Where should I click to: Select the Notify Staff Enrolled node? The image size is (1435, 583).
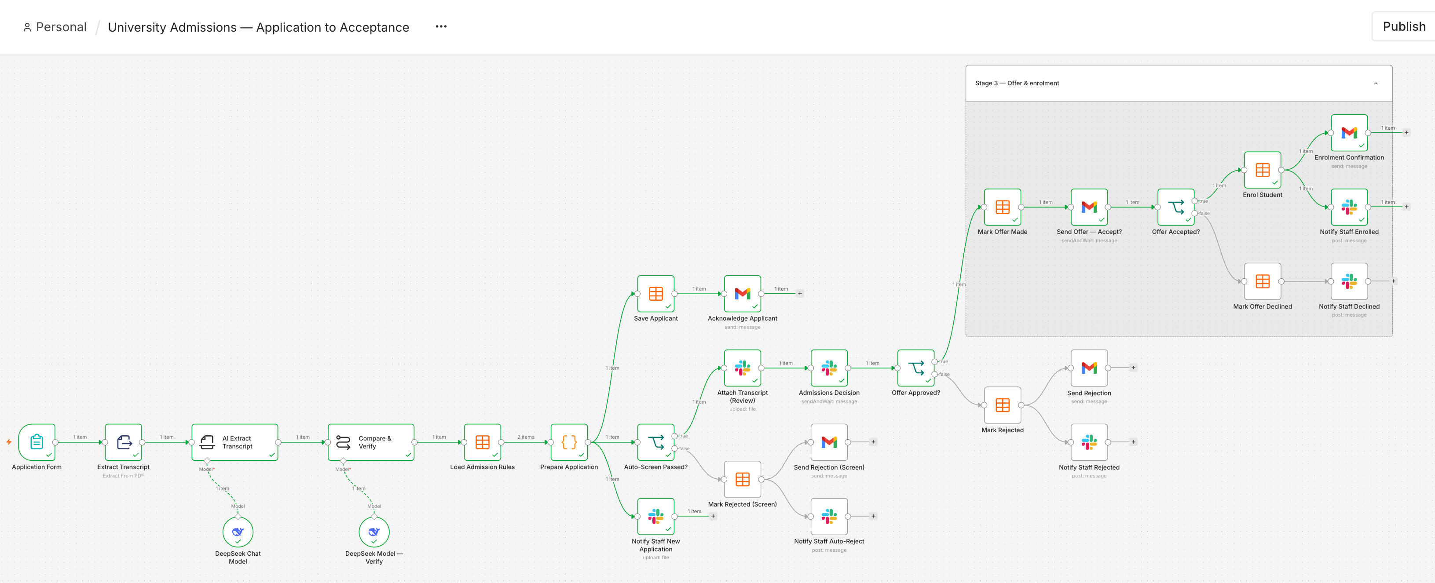click(x=1349, y=207)
